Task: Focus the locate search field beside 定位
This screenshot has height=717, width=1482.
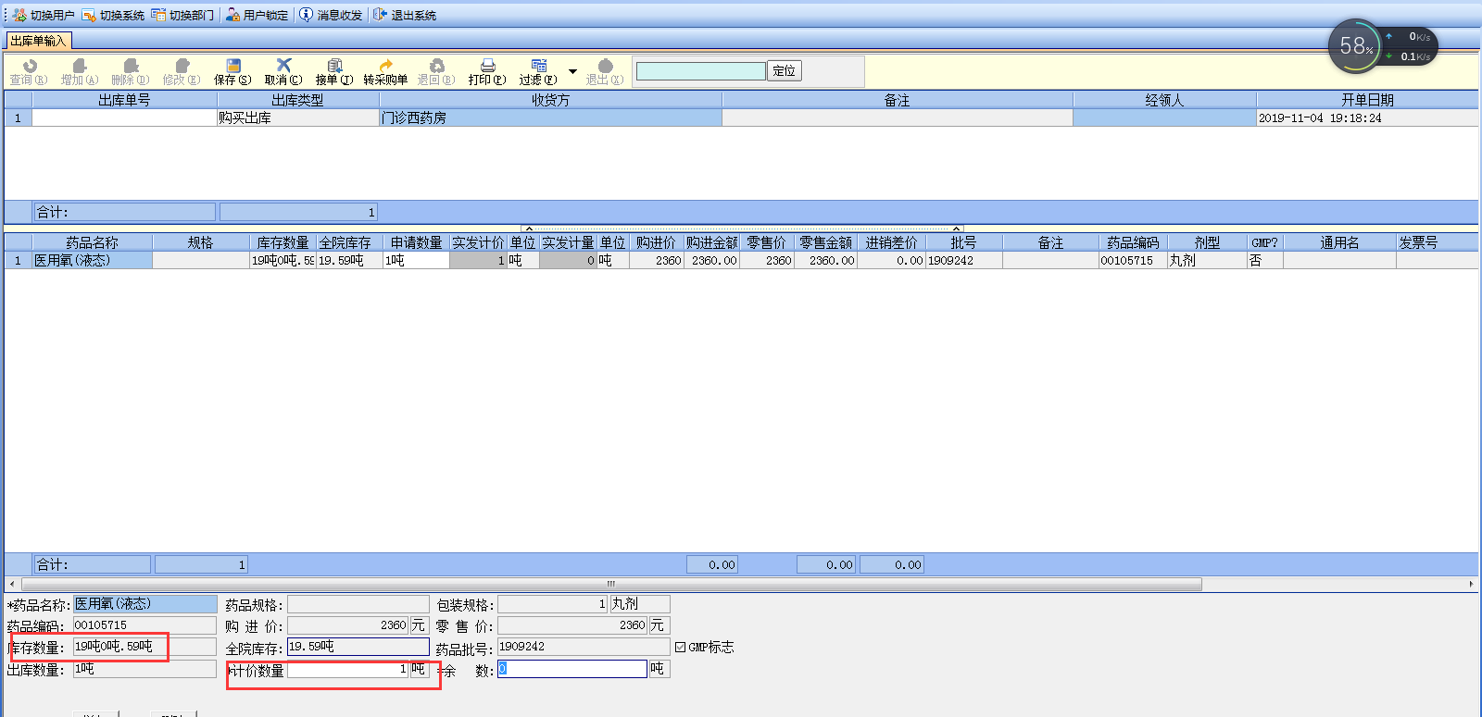Action: [700, 71]
